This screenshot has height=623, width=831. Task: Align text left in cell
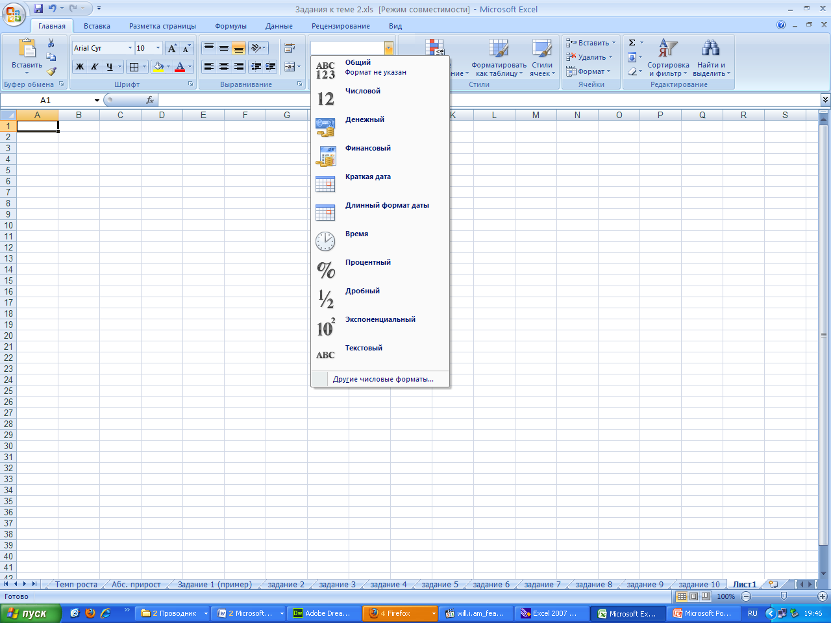tap(209, 66)
